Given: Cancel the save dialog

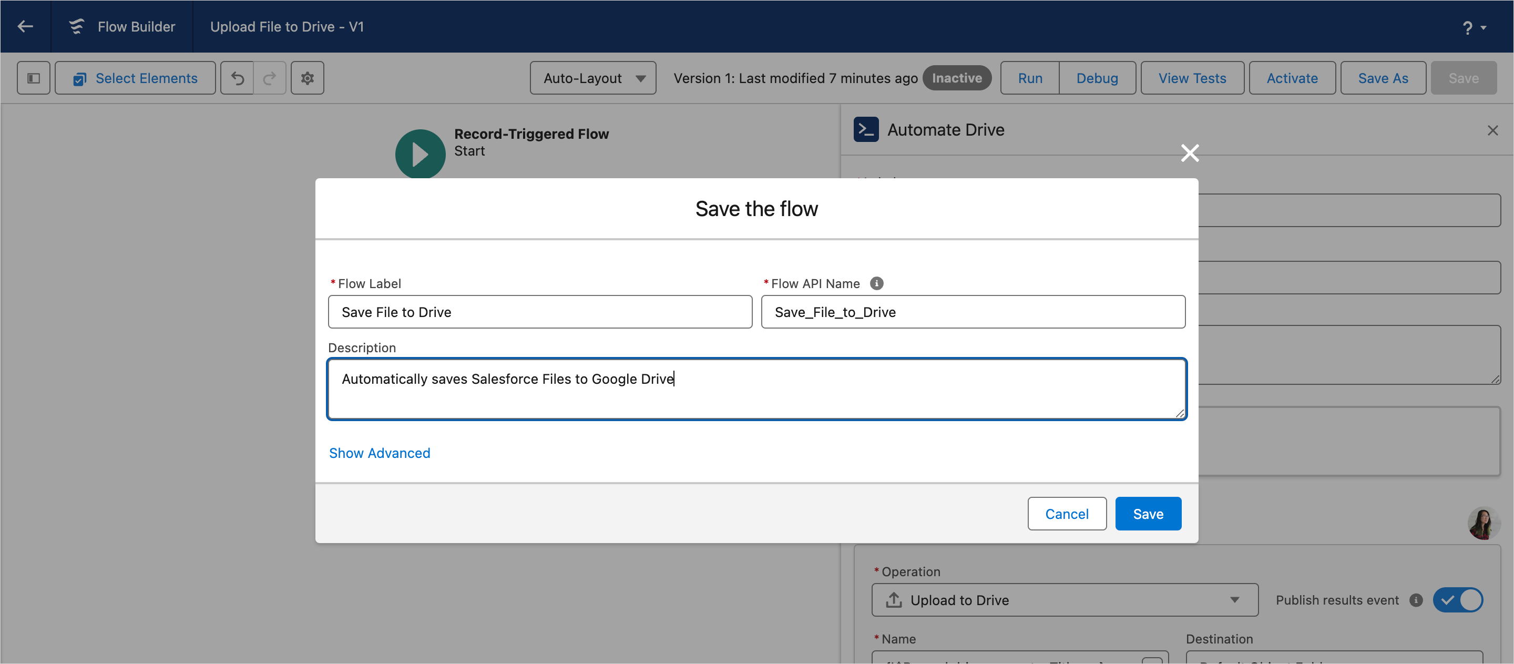Looking at the screenshot, I should (x=1067, y=513).
